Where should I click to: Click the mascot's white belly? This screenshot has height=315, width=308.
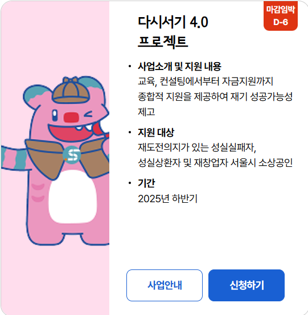pos(73,197)
